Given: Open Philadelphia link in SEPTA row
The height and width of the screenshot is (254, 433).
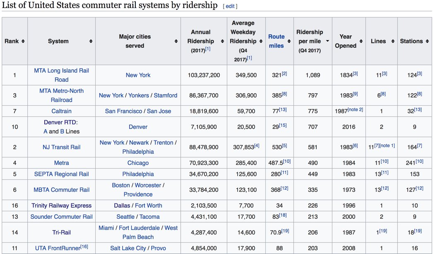Looking at the screenshot, I should click(x=138, y=174).
